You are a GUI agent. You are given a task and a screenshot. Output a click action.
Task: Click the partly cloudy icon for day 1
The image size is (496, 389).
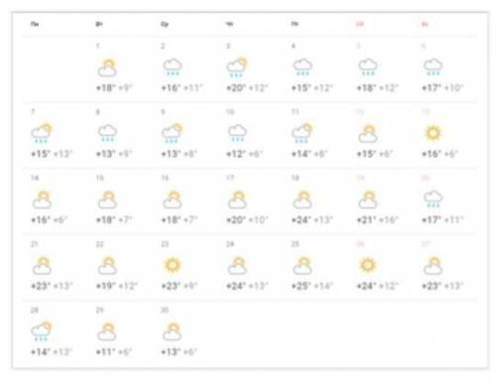107,67
